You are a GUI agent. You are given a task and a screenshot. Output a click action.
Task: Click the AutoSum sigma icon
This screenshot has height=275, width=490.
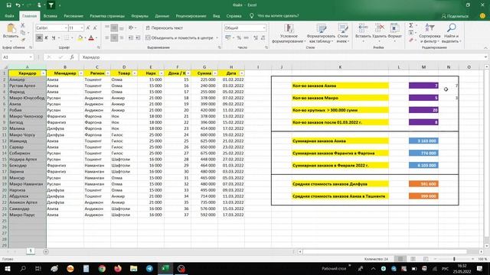click(411, 25)
